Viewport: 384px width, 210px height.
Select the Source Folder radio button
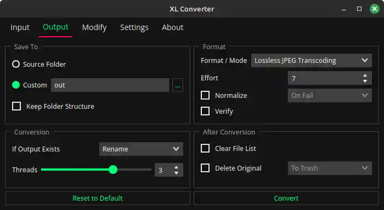[16, 64]
